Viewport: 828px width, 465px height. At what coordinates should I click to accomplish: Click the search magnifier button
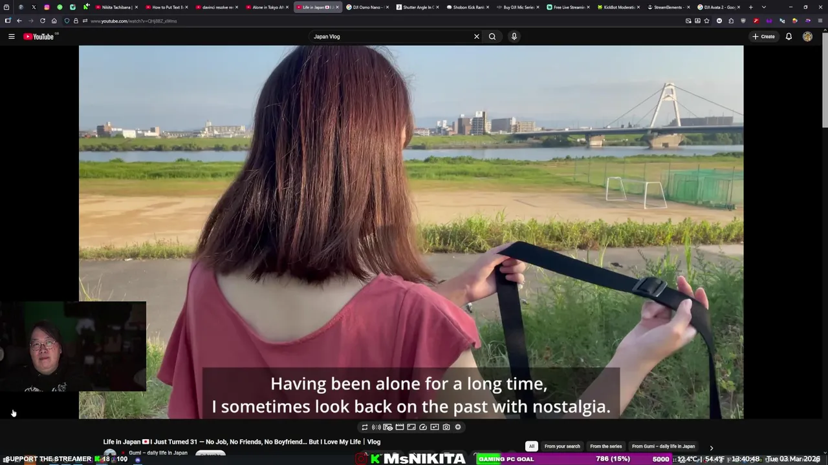pyautogui.click(x=492, y=36)
